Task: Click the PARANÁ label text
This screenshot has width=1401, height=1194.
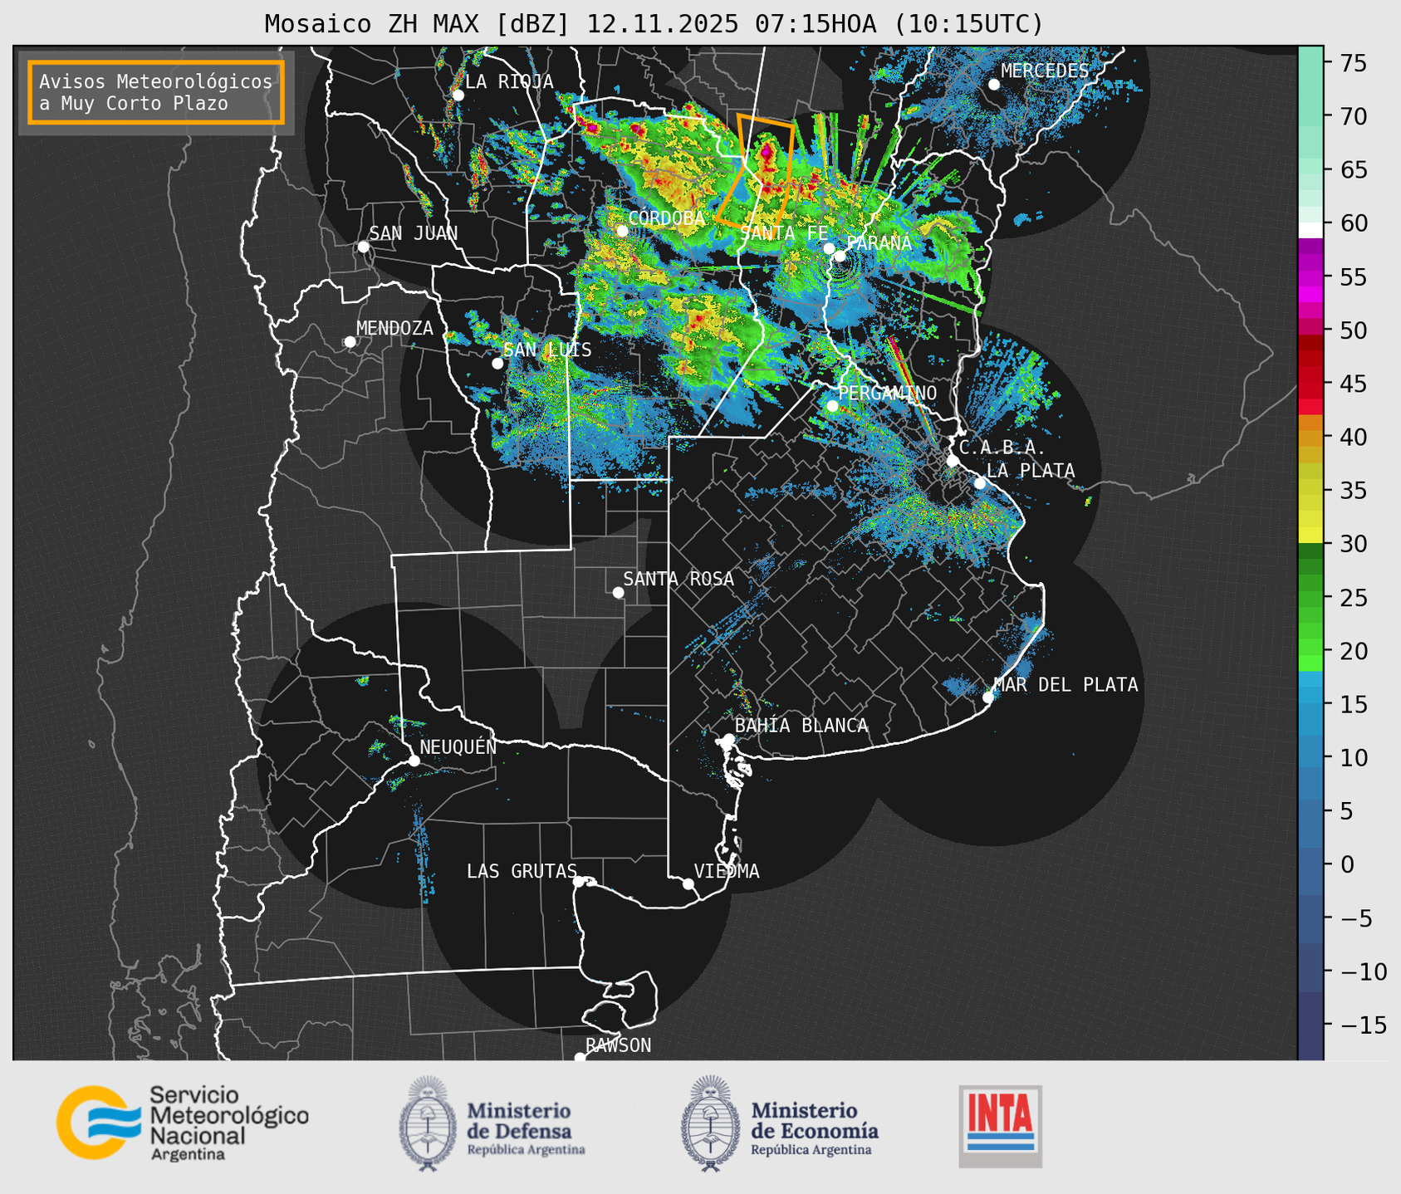Action: click(x=879, y=243)
